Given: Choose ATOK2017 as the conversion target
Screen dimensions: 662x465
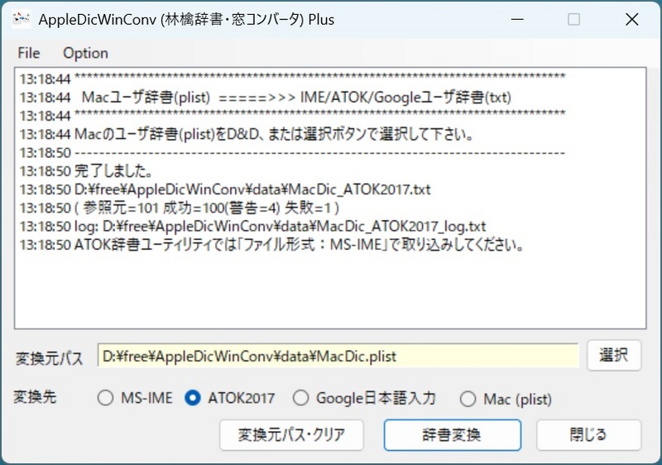Looking at the screenshot, I should click(193, 399).
